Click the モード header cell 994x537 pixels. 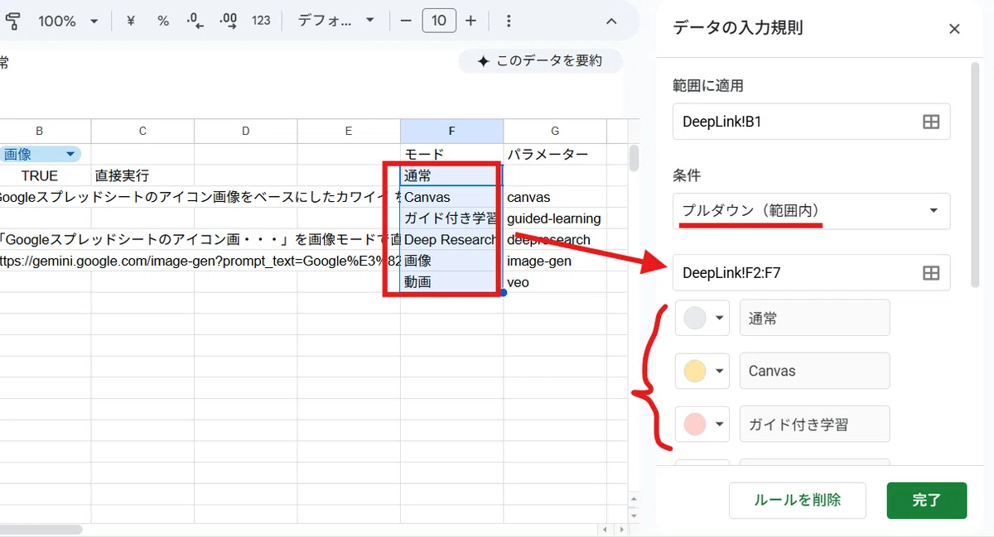pos(451,154)
